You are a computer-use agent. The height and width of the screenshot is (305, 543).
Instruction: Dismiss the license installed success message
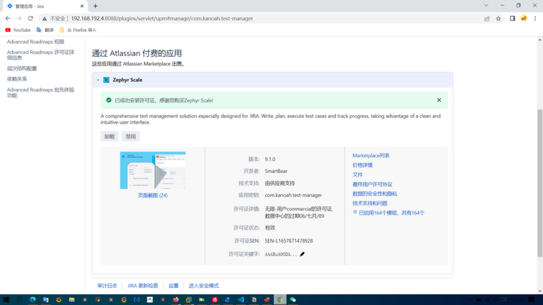click(x=439, y=100)
